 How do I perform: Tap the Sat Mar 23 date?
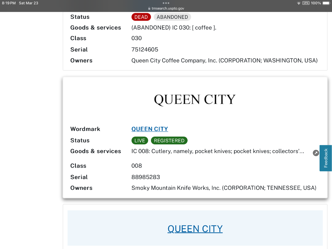coord(28,3)
